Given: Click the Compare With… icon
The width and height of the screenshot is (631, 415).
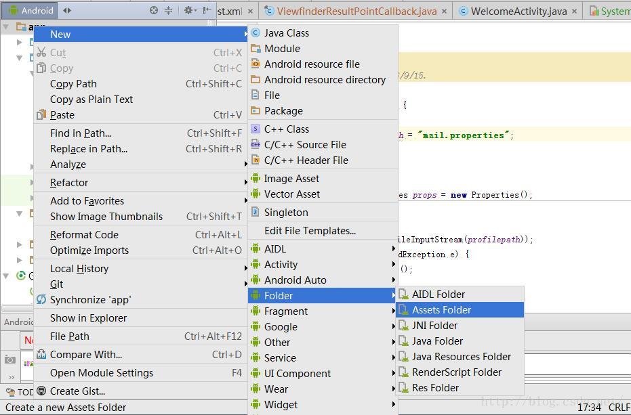Looking at the screenshot, I should click(41, 354).
